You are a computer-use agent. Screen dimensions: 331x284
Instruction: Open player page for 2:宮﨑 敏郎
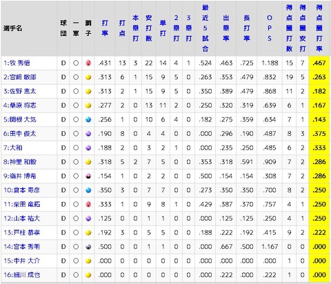(x=20, y=77)
